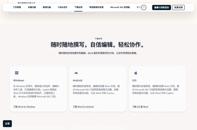Screen dimensions: 197x130
Task: Follow 下载 iOS 版 Word link
Action: click(140, 107)
